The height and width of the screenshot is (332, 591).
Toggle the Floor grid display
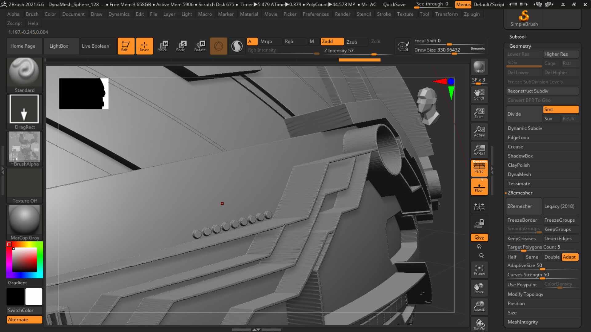click(479, 187)
